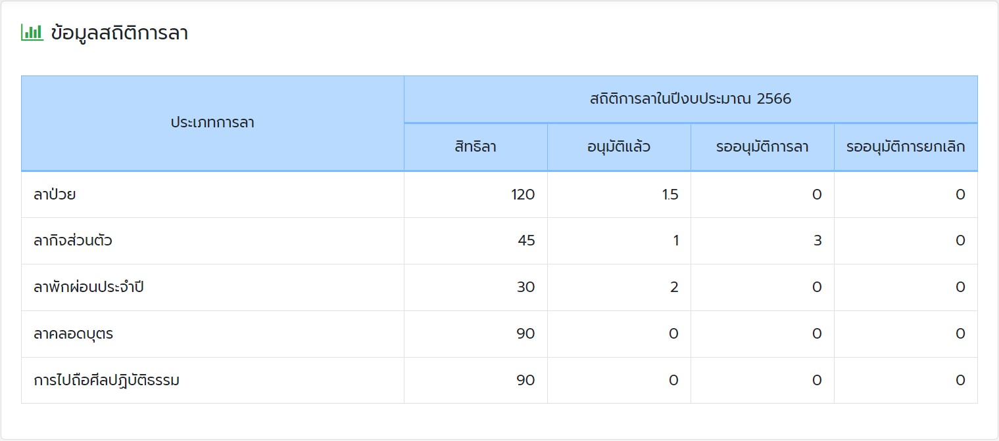The height and width of the screenshot is (441, 999).
Task: Click the approved value 2 for ลาพักผ่อนประจำปี
Action: coord(674,287)
